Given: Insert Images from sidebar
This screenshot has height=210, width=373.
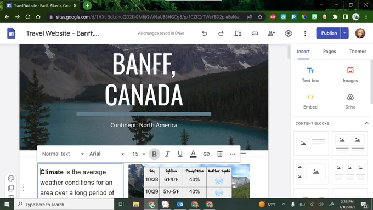Looking at the screenshot, I should tap(350, 75).
